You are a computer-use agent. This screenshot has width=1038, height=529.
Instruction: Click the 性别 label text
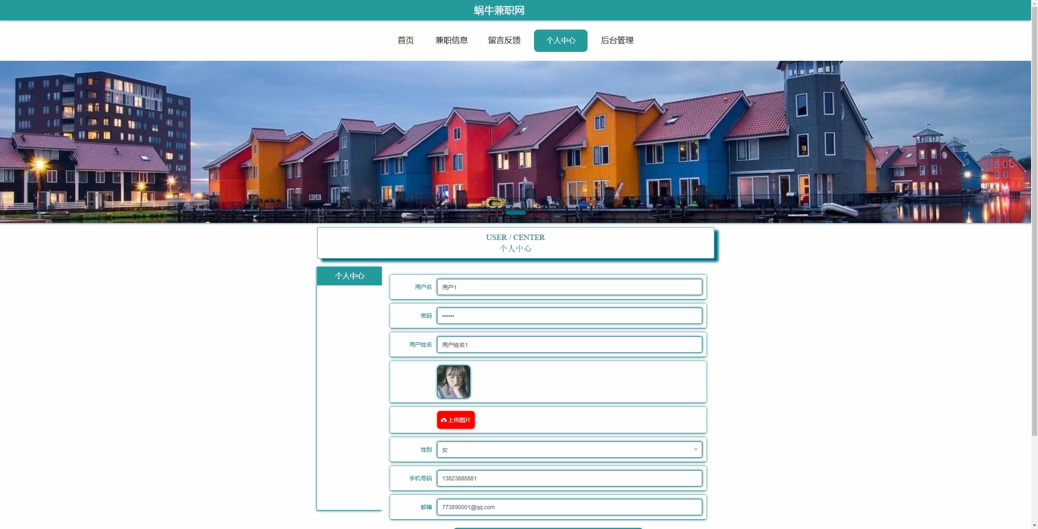[x=426, y=450]
